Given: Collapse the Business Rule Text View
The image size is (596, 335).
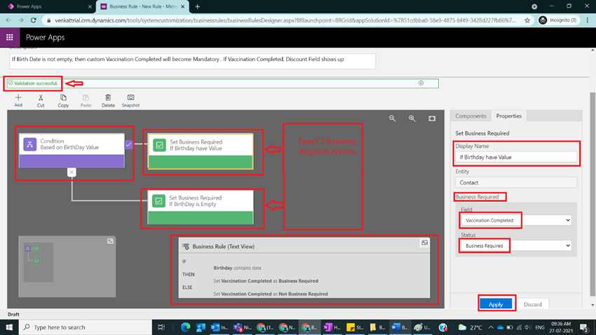Looking at the screenshot, I should 425,242.
